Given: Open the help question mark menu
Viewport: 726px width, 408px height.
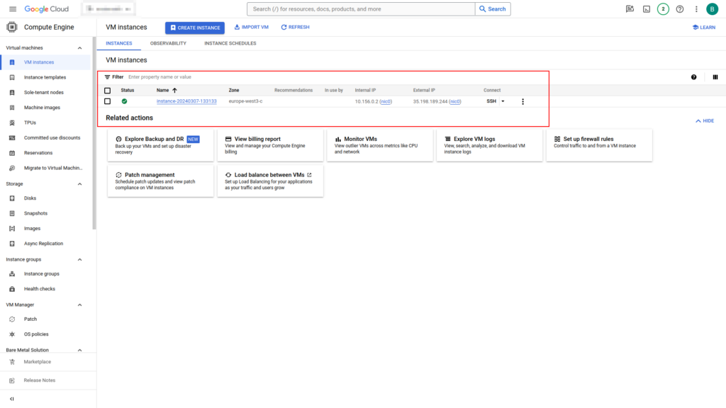Looking at the screenshot, I should click(680, 9).
